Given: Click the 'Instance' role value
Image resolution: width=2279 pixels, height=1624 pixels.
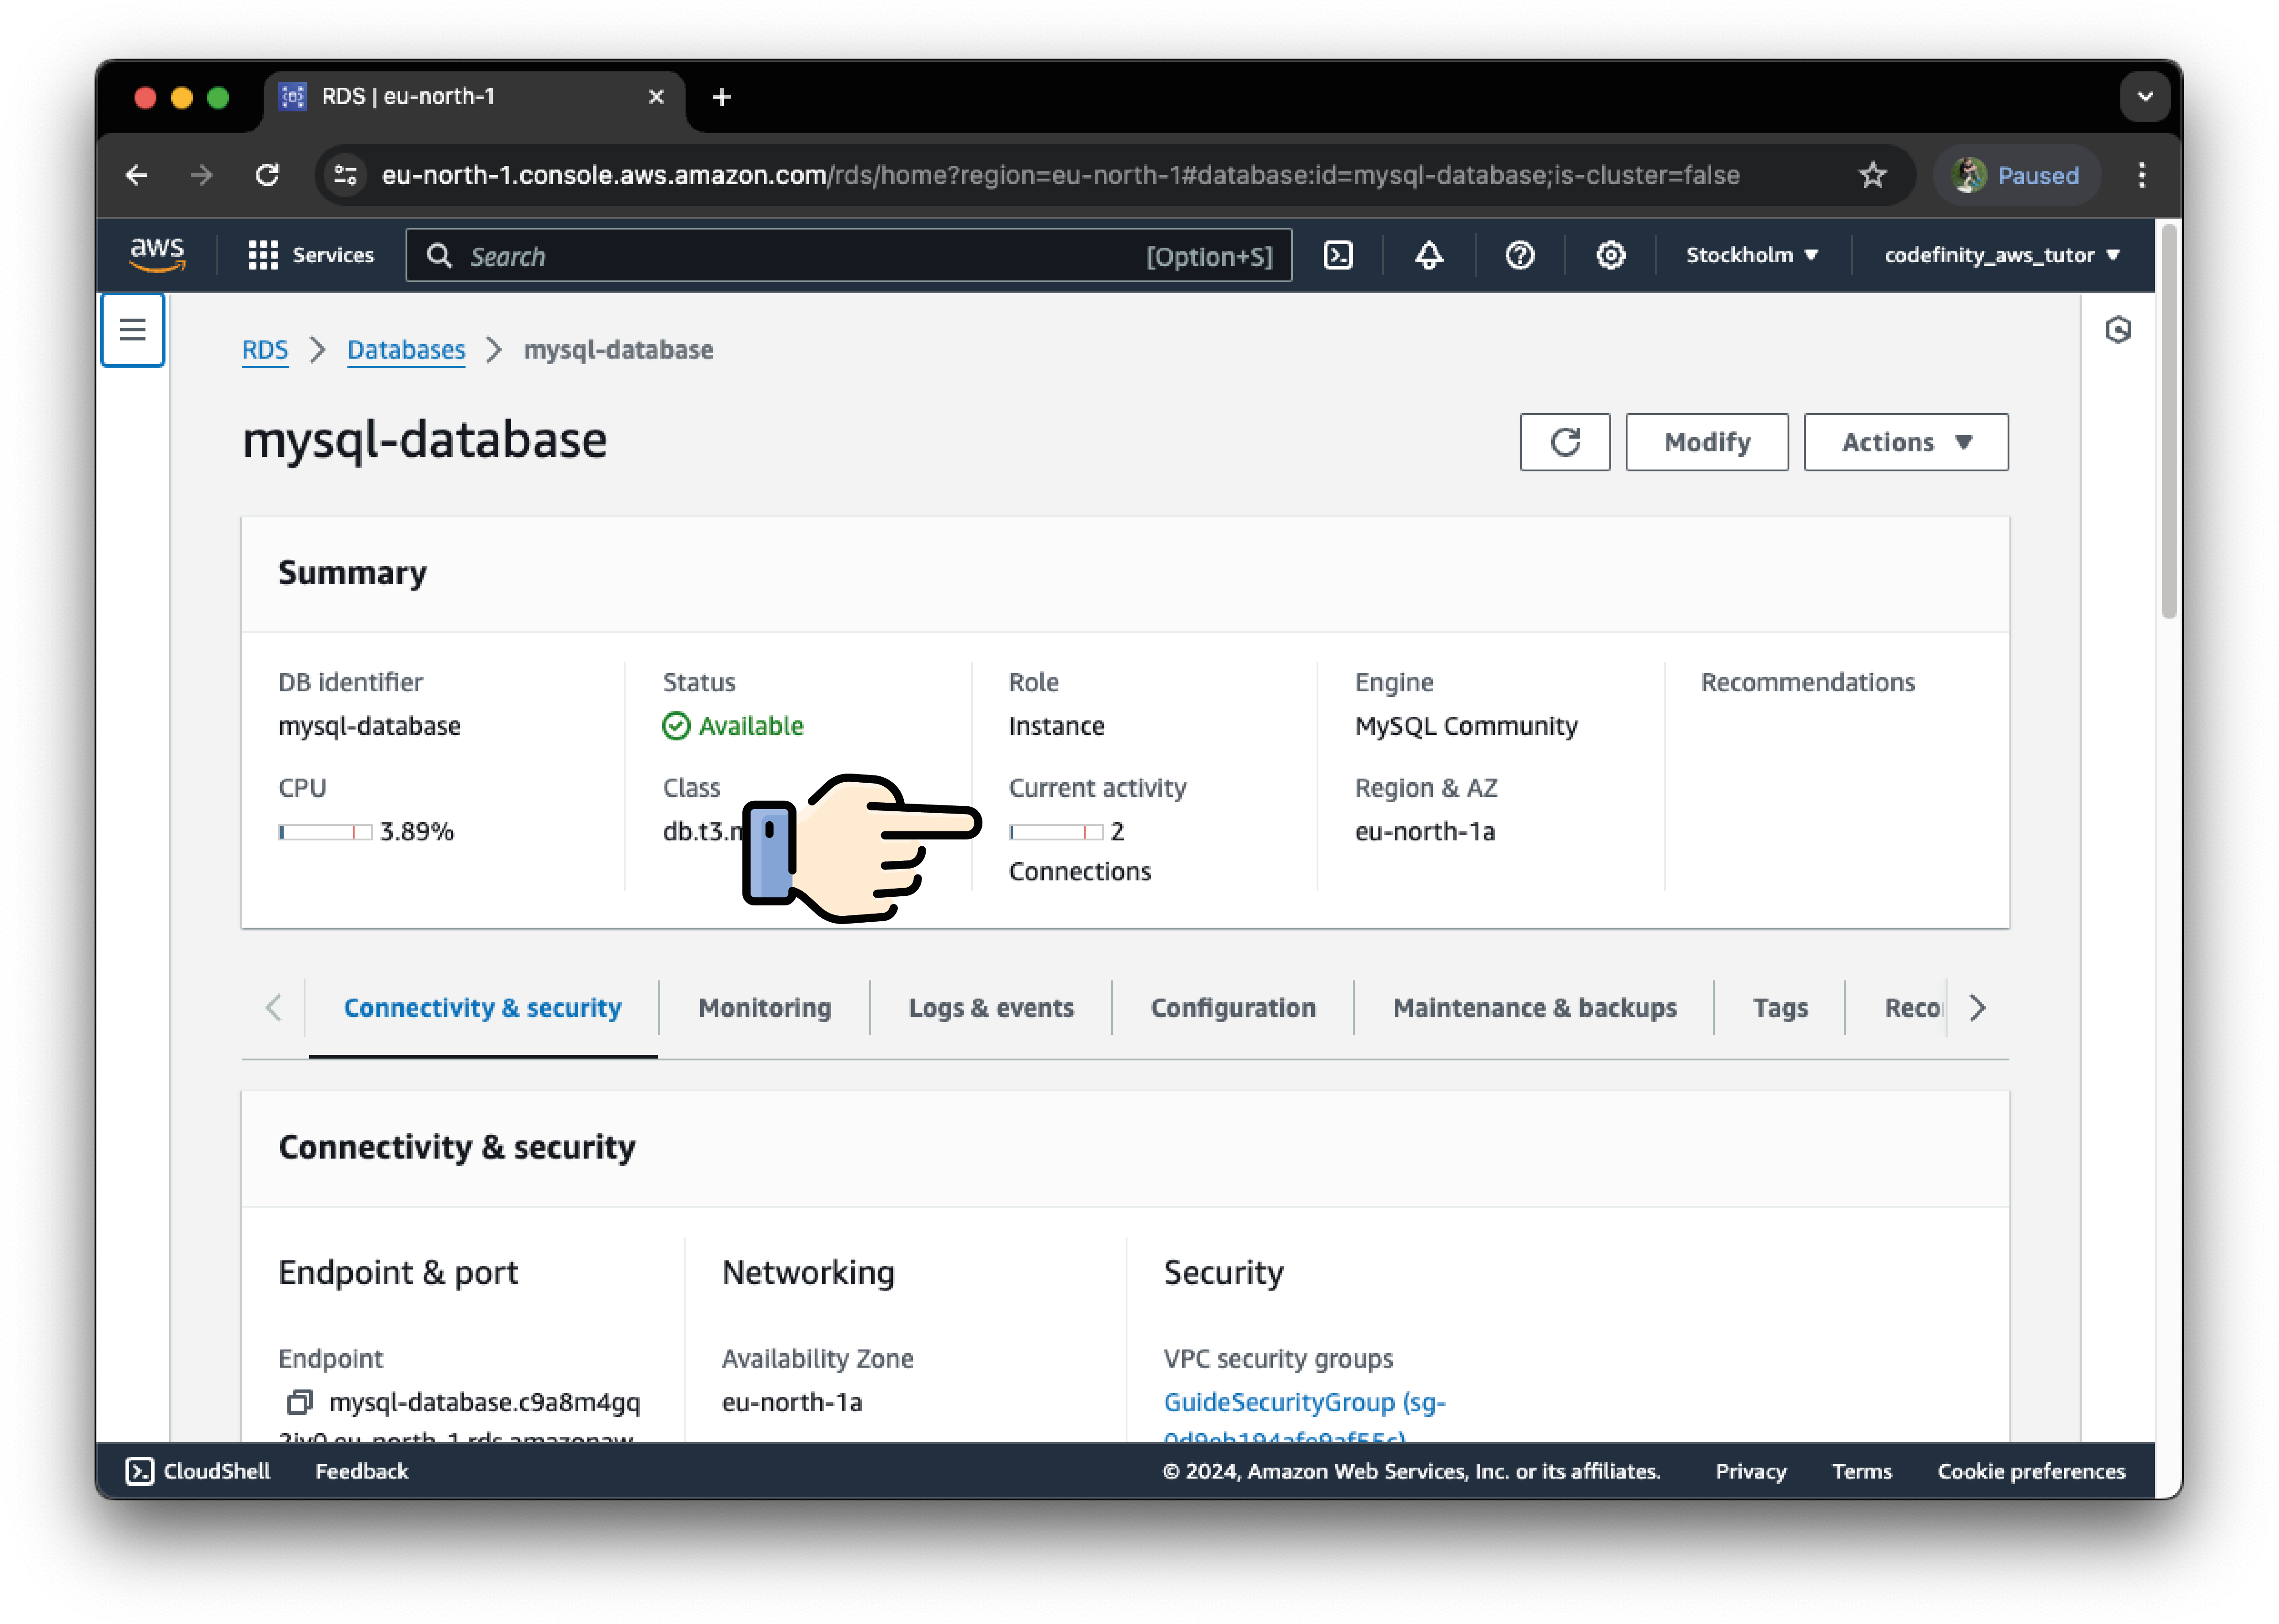Looking at the screenshot, I should pyautogui.click(x=1056, y=726).
